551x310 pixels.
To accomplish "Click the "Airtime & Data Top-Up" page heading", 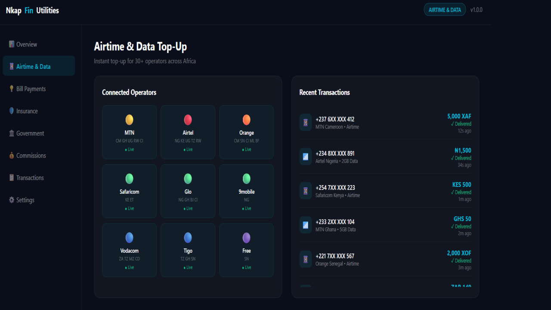I will point(140,46).
